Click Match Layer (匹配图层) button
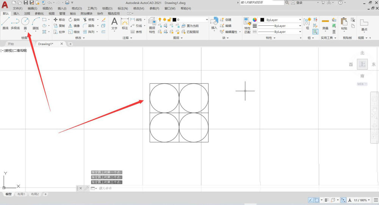 coord(190,32)
